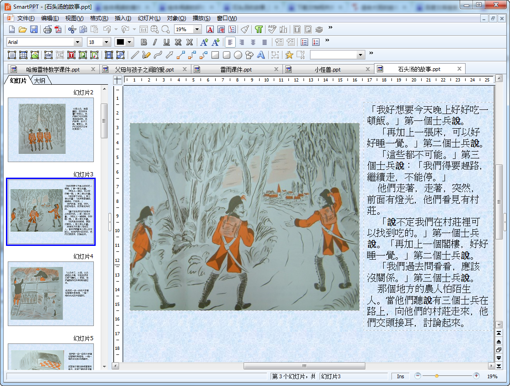Align text left
The height and width of the screenshot is (386, 510).
pyautogui.click(x=230, y=42)
